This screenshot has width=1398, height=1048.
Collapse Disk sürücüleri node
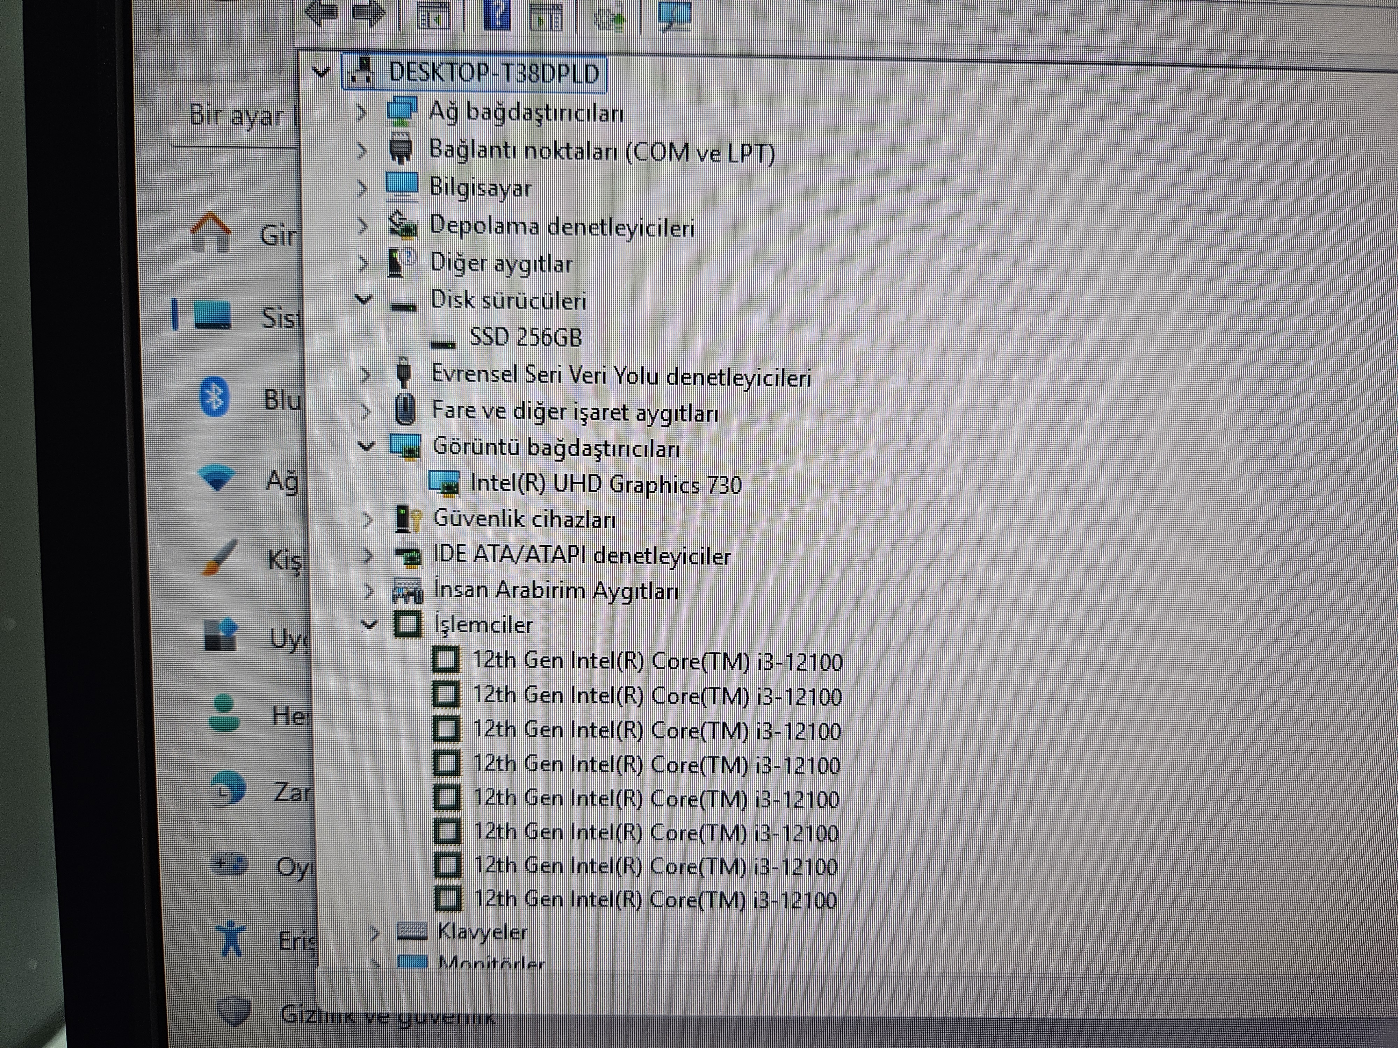point(363,299)
